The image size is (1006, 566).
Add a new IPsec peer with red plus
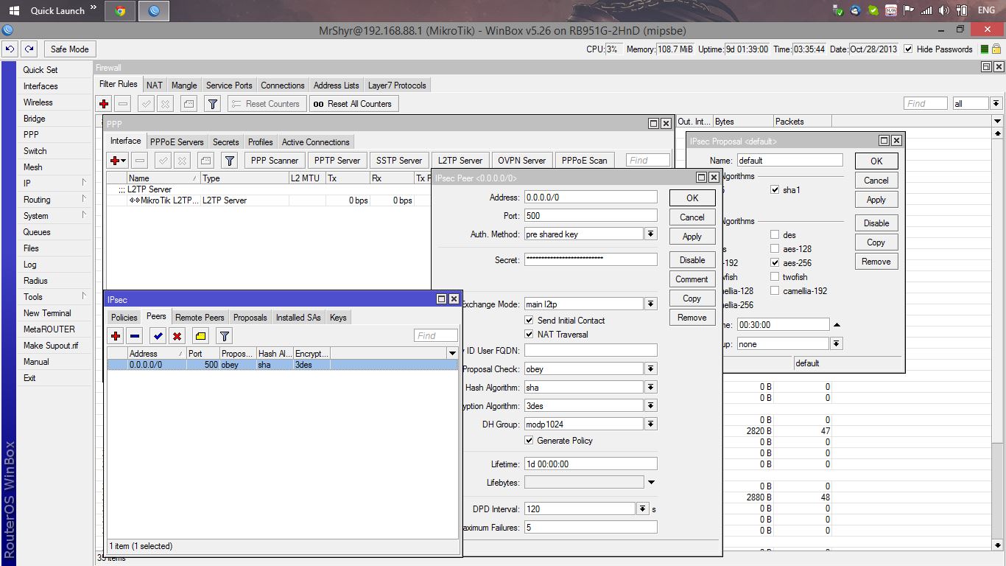pos(116,336)
